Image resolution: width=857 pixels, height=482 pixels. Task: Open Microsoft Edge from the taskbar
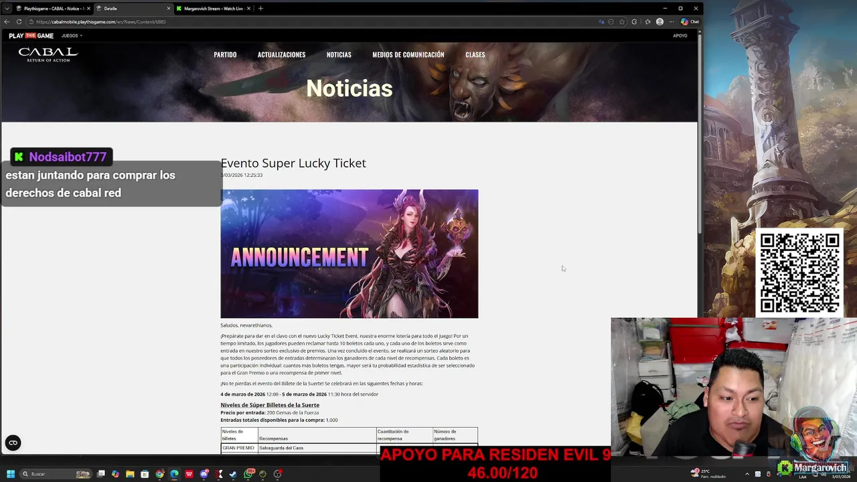(174, 474)
